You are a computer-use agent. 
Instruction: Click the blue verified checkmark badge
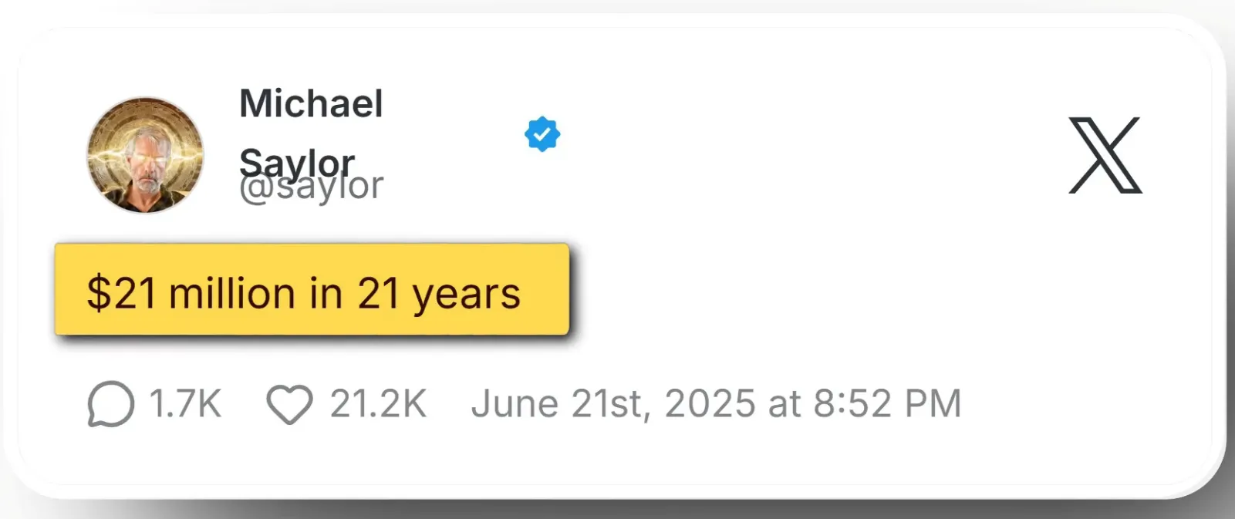[x=542, y=134]
